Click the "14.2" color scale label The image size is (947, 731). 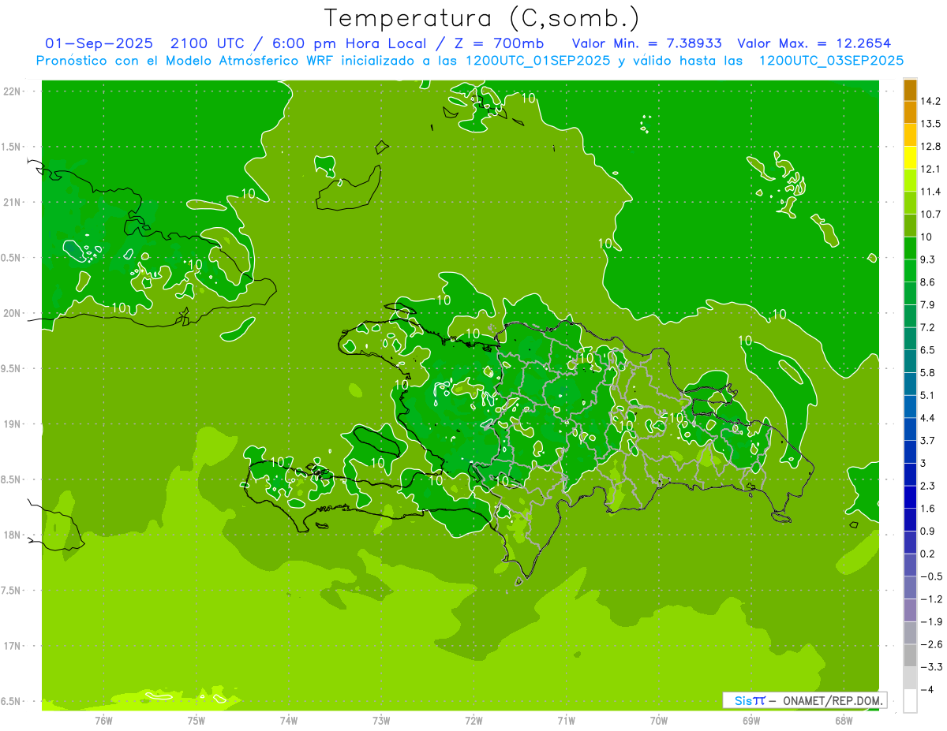click(x=931, y=101)
